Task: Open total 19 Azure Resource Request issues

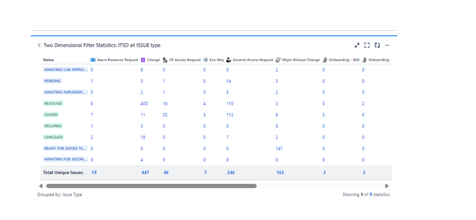Action: coord(94,172)
